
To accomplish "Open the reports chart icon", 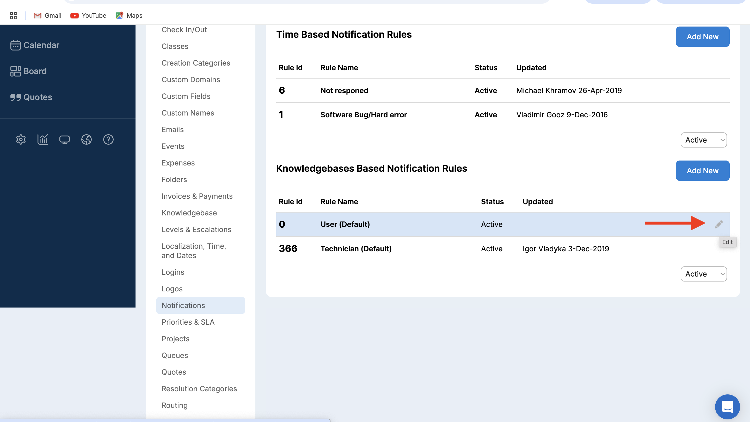I will (x=42, y=139).
